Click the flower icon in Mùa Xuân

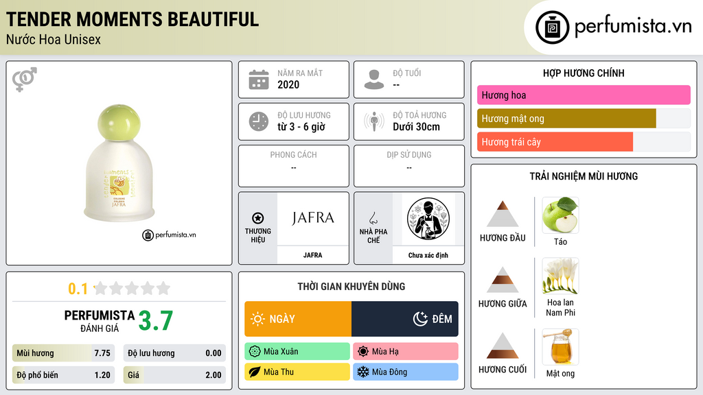pos(255,352)
